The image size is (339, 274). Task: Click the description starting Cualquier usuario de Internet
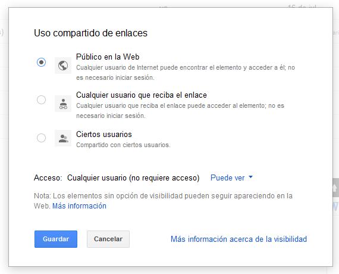click(x=186, y=72)
